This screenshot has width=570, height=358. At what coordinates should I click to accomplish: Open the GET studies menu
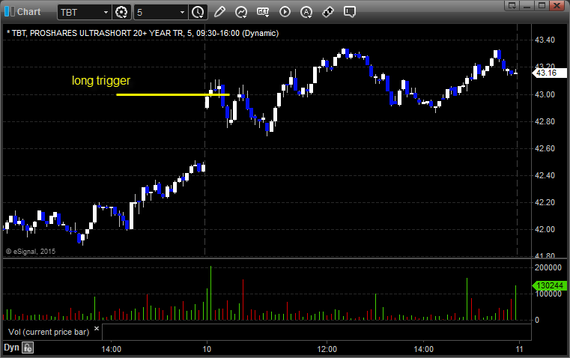263,12
